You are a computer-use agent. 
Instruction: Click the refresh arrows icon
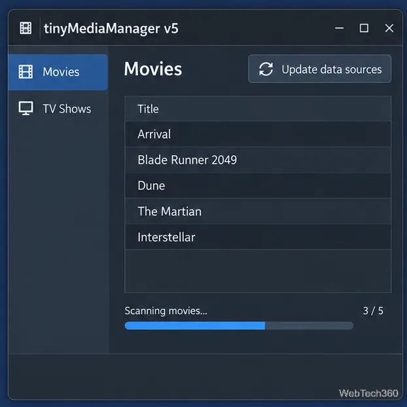point(266,69)
